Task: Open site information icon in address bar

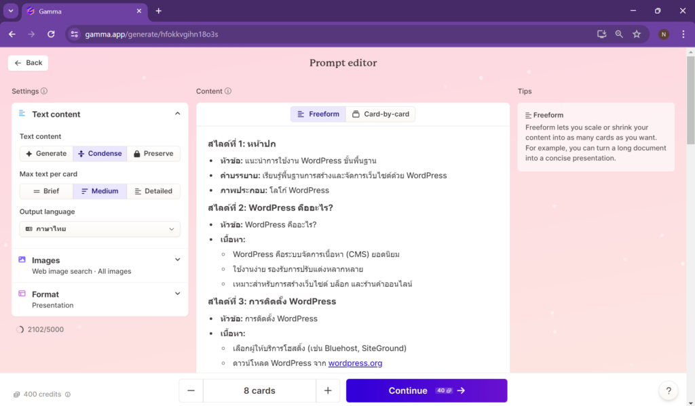Action: tap(75, 34)
